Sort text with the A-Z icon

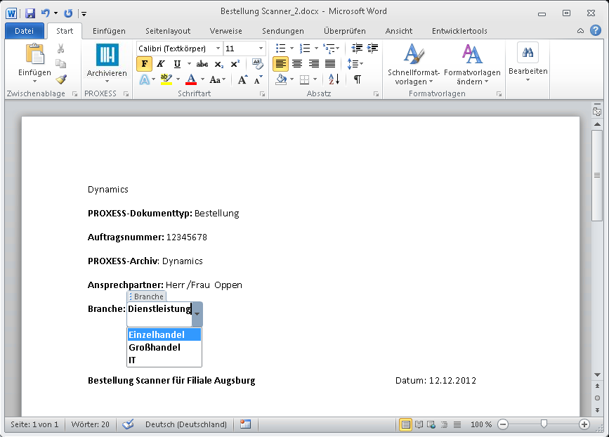coord(334,79)
